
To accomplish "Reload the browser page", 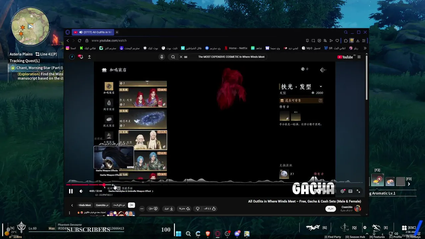I will tap(79, 40).
